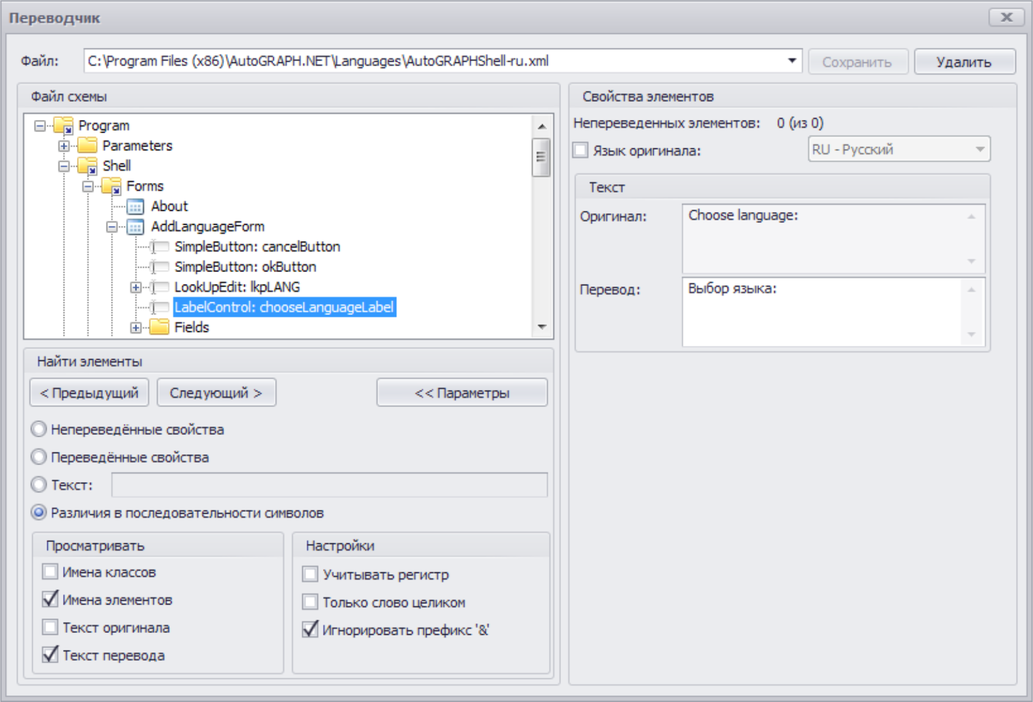The height and width of the screenshot is (702, 1033).
Task: Click the Текст search input field
Action: pyautogui.click(x=330, y=485)
